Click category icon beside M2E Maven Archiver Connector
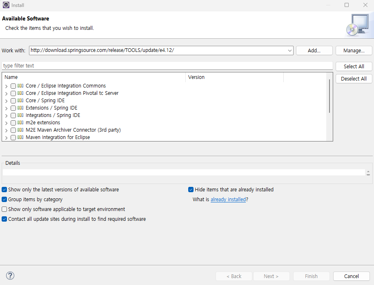Image resolution: width=374 pixels, height=285 pixels. point(20,130)
